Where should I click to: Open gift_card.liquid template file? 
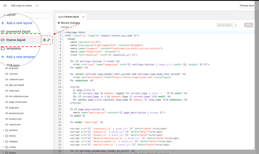tap(17, 85)
